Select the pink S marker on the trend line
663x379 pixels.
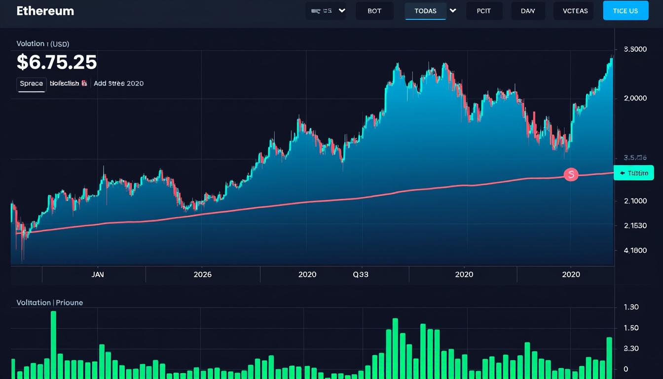(x=571, y=174)
